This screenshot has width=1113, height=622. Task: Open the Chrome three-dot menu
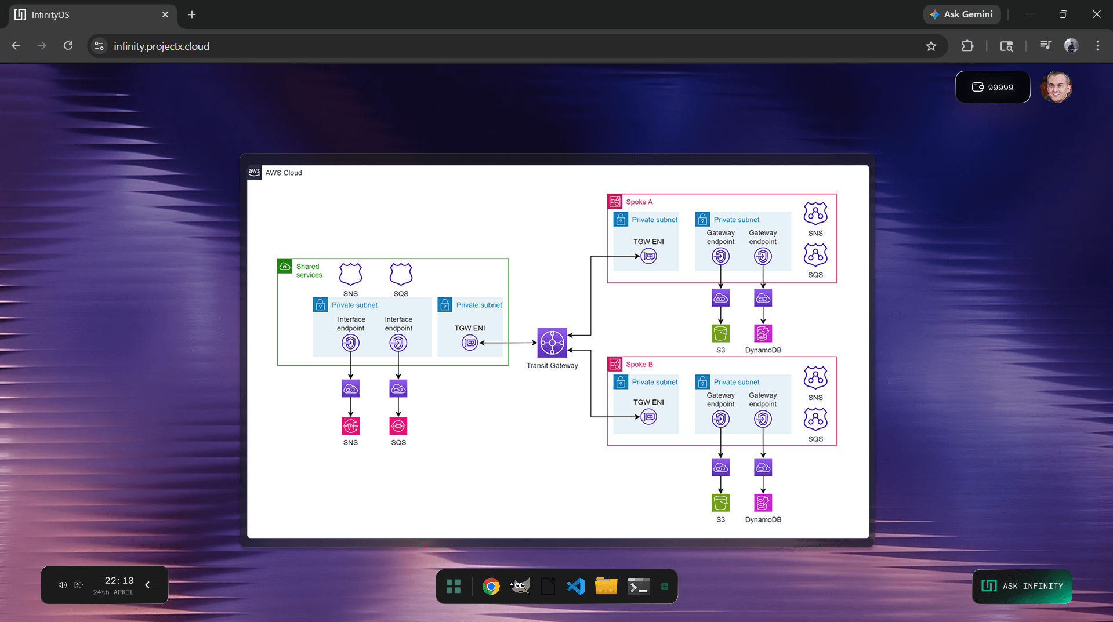pos(1097,46)
